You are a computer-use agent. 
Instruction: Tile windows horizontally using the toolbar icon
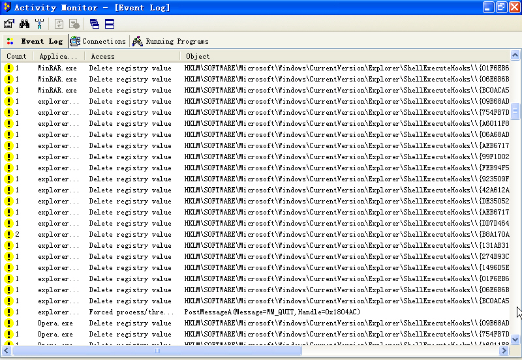[x=110, y=23]
